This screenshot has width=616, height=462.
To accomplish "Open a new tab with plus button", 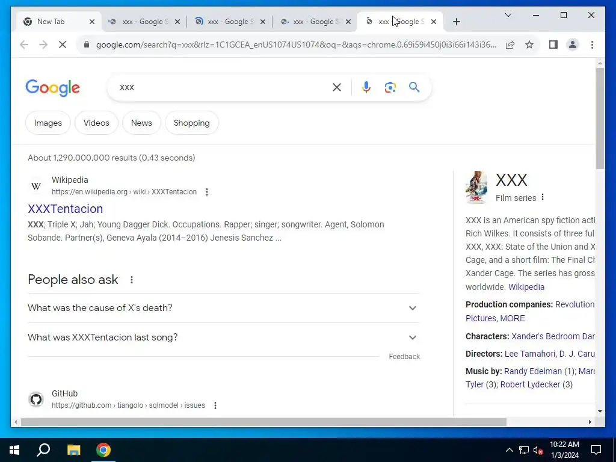I will pyautogui.click(x=456, y=22).
